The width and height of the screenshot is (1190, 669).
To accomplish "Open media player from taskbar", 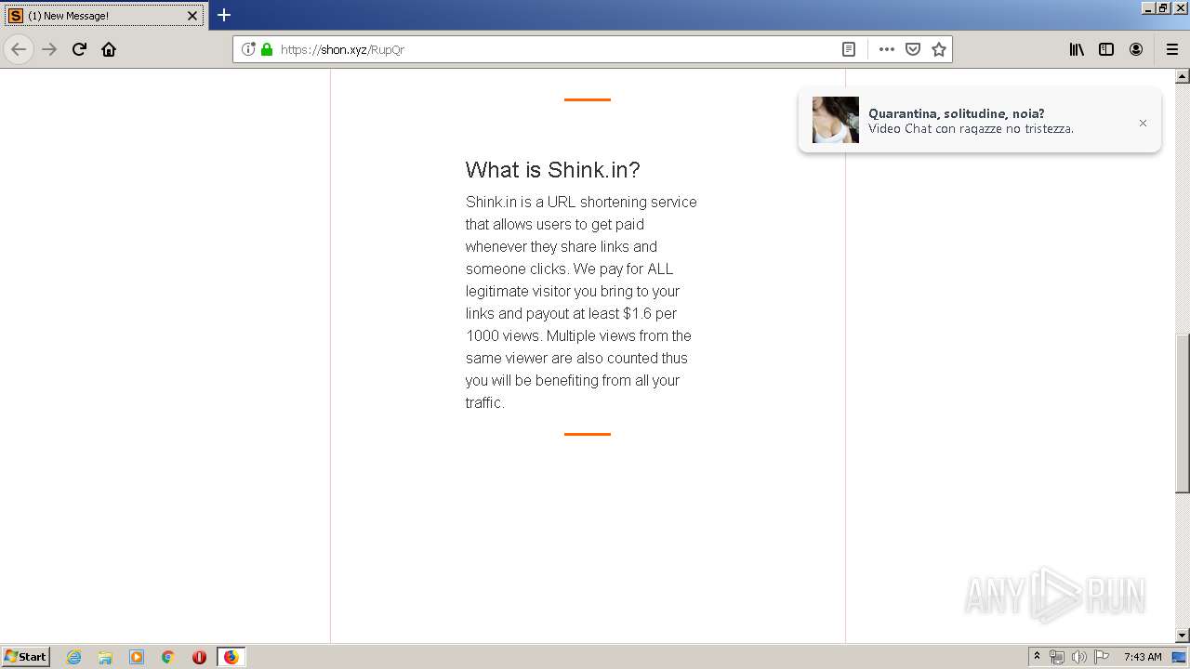I will (x=137, y=657).
